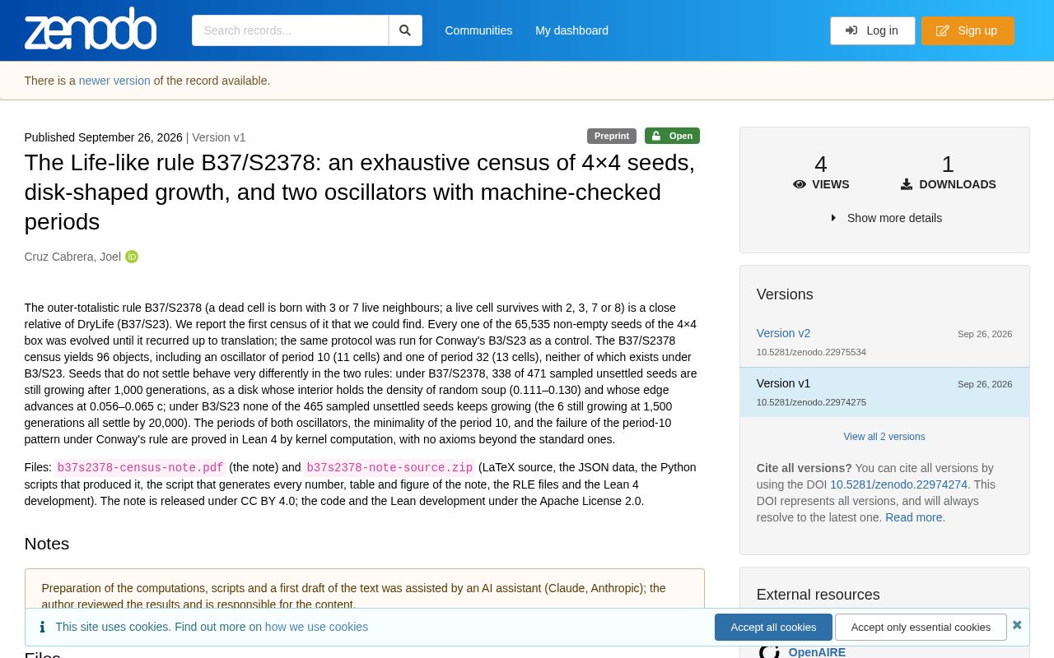Viewport: 1054px width, 658px height.
Task: Click the Sign up button
Action: click(968, 30)
